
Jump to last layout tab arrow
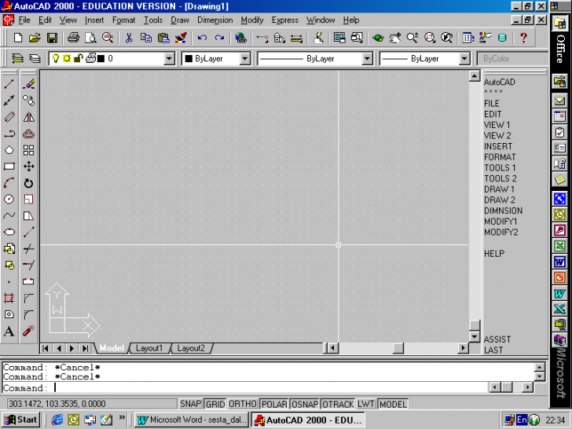[86, 348]
